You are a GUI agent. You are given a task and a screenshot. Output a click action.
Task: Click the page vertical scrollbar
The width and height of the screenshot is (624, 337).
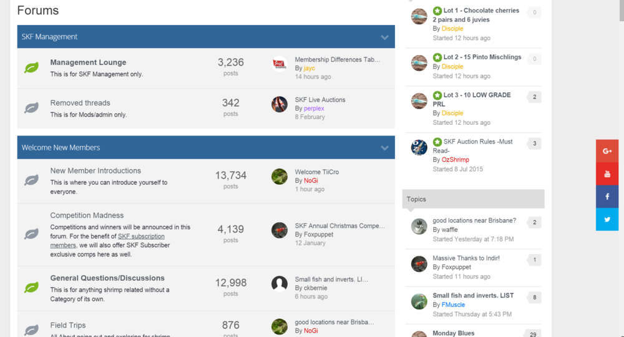pos(622,168)
